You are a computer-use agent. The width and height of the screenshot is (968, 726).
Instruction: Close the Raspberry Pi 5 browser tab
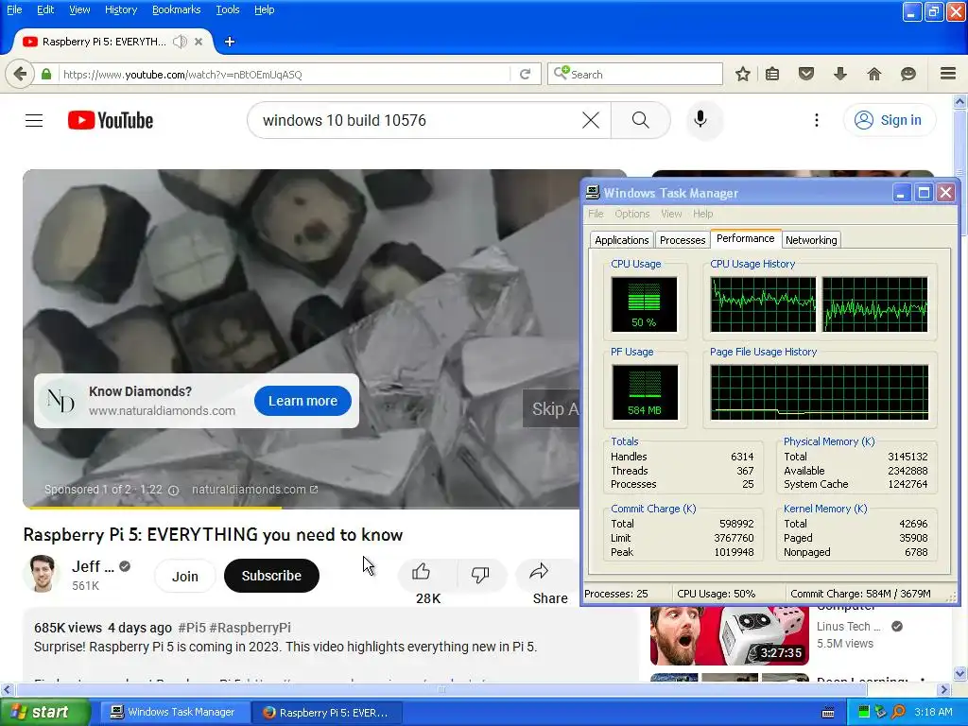coord(199,42)
